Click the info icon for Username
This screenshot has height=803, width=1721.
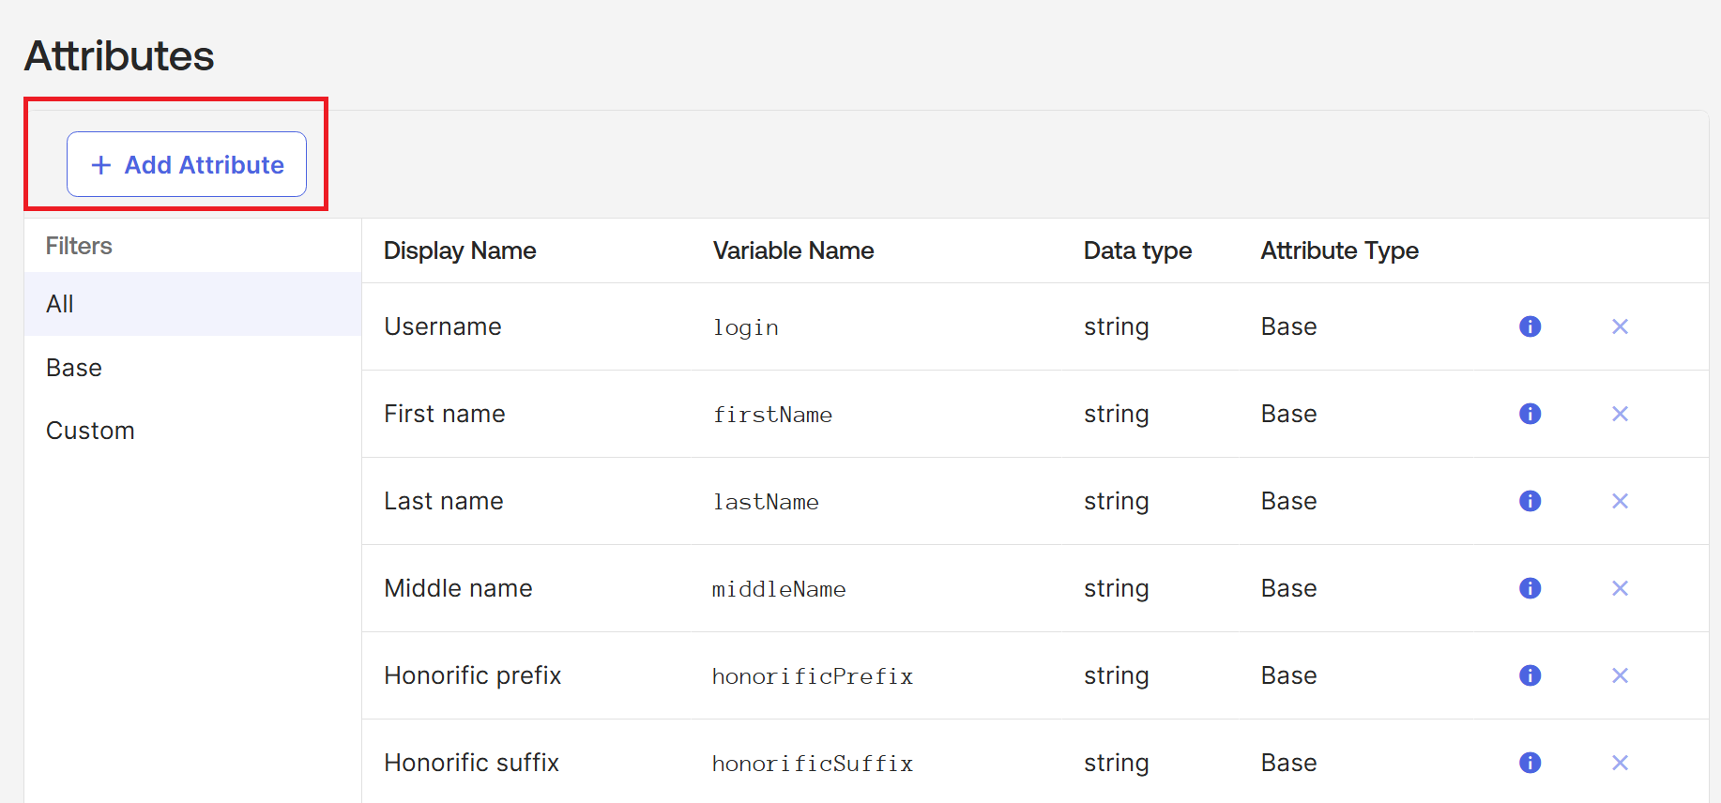pos(1530,326)
